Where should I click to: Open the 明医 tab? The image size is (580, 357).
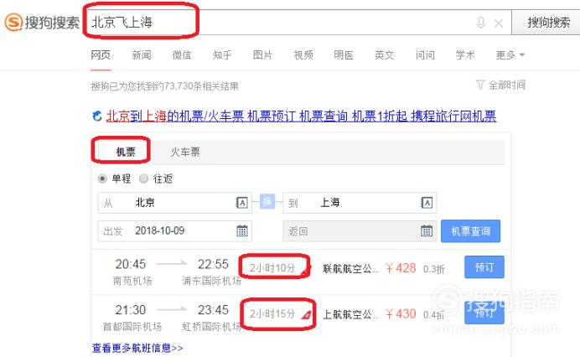(x=344, y=55)
